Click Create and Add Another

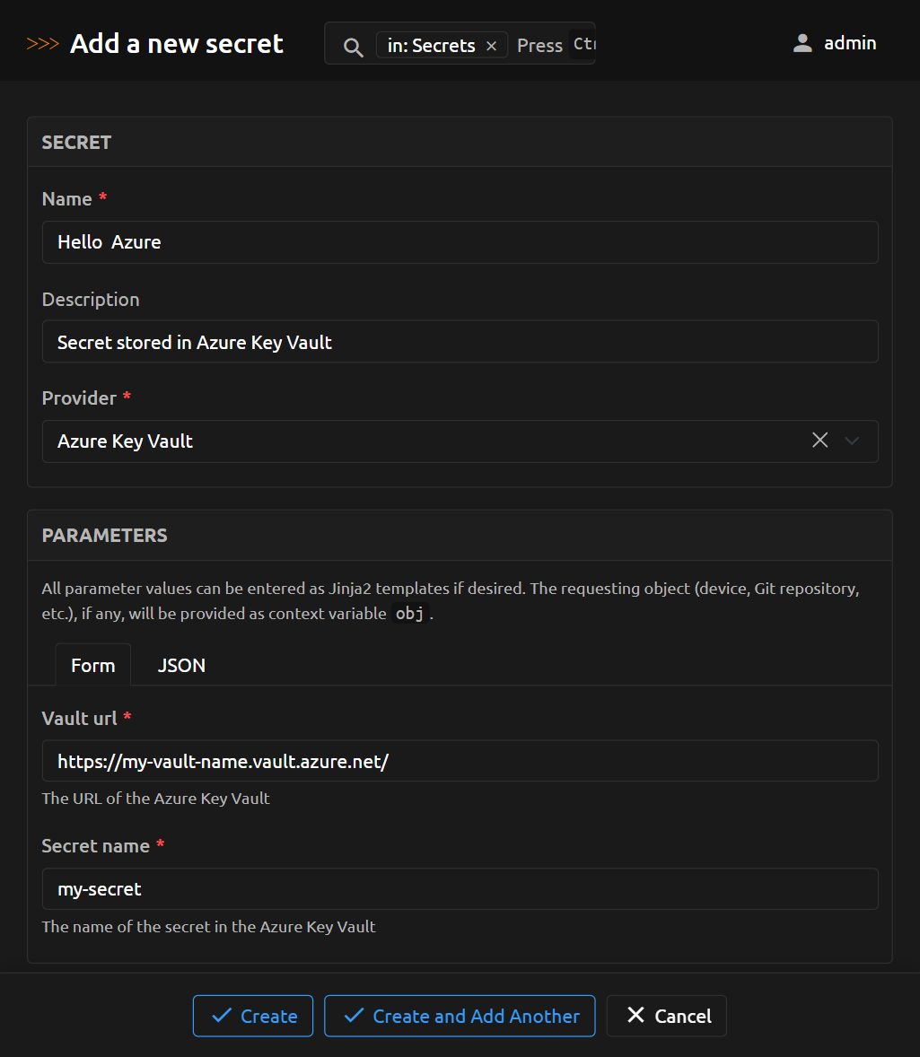[x=460, y=1016]
